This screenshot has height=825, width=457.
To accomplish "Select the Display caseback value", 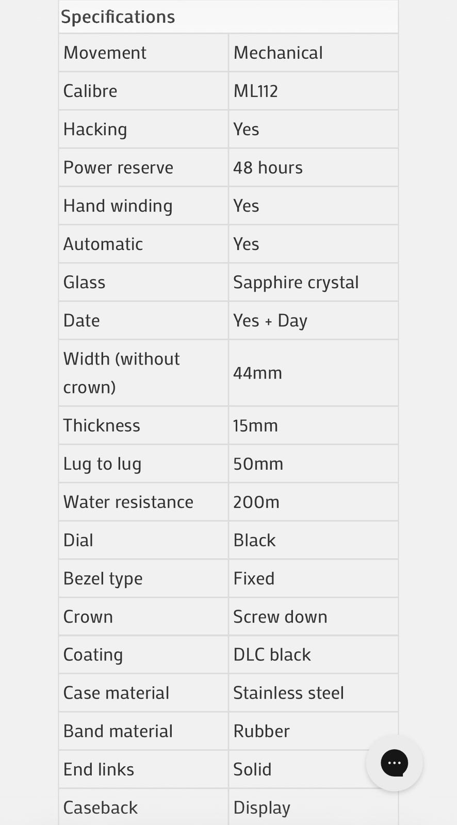I will pyautogui.click(x=262, y=808).
